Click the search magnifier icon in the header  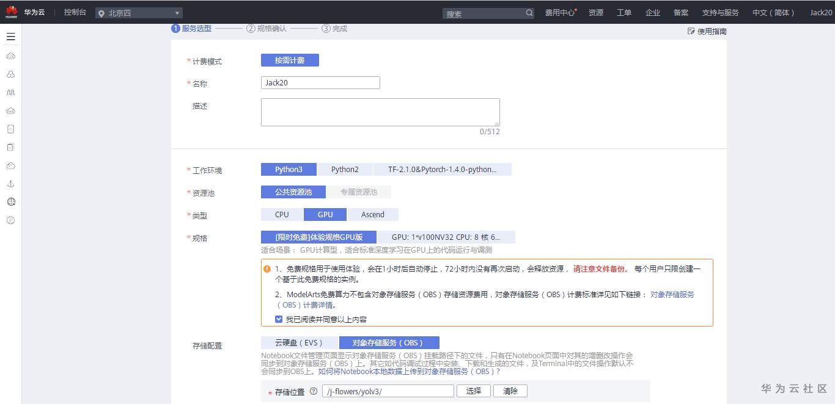coord(529,13)
